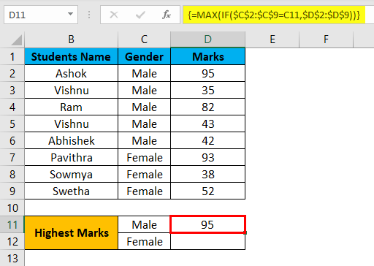374x266 pixels.
Task: Select row 6 header
Action: point(12,140)
